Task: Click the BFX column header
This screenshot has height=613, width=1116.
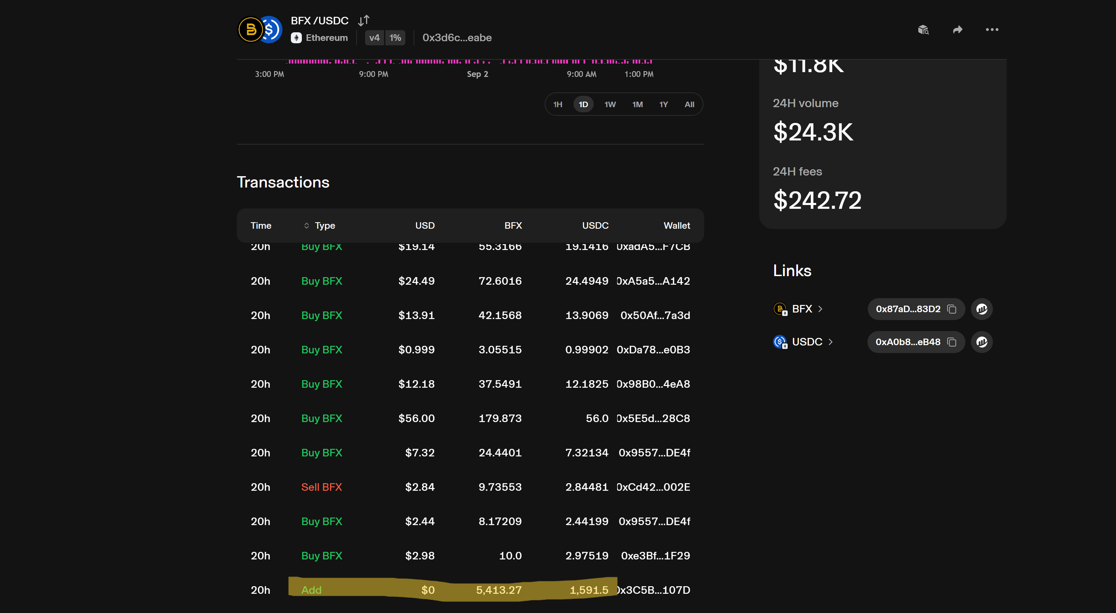Action: [x=513, y=226]
